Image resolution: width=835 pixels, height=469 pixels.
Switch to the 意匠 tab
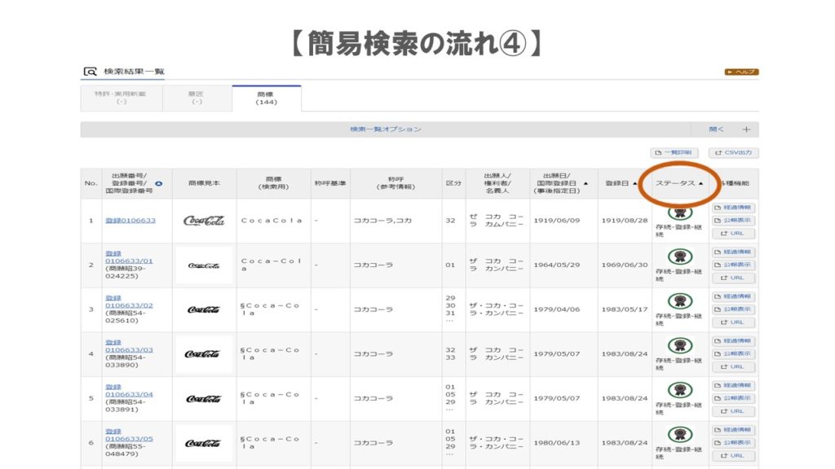pos(197,98)
